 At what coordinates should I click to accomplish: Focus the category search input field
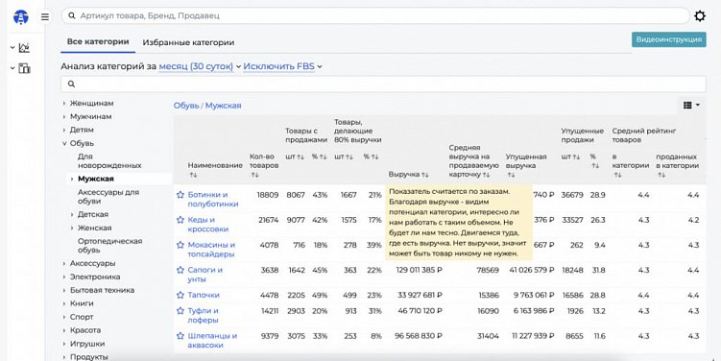(383, 84)
